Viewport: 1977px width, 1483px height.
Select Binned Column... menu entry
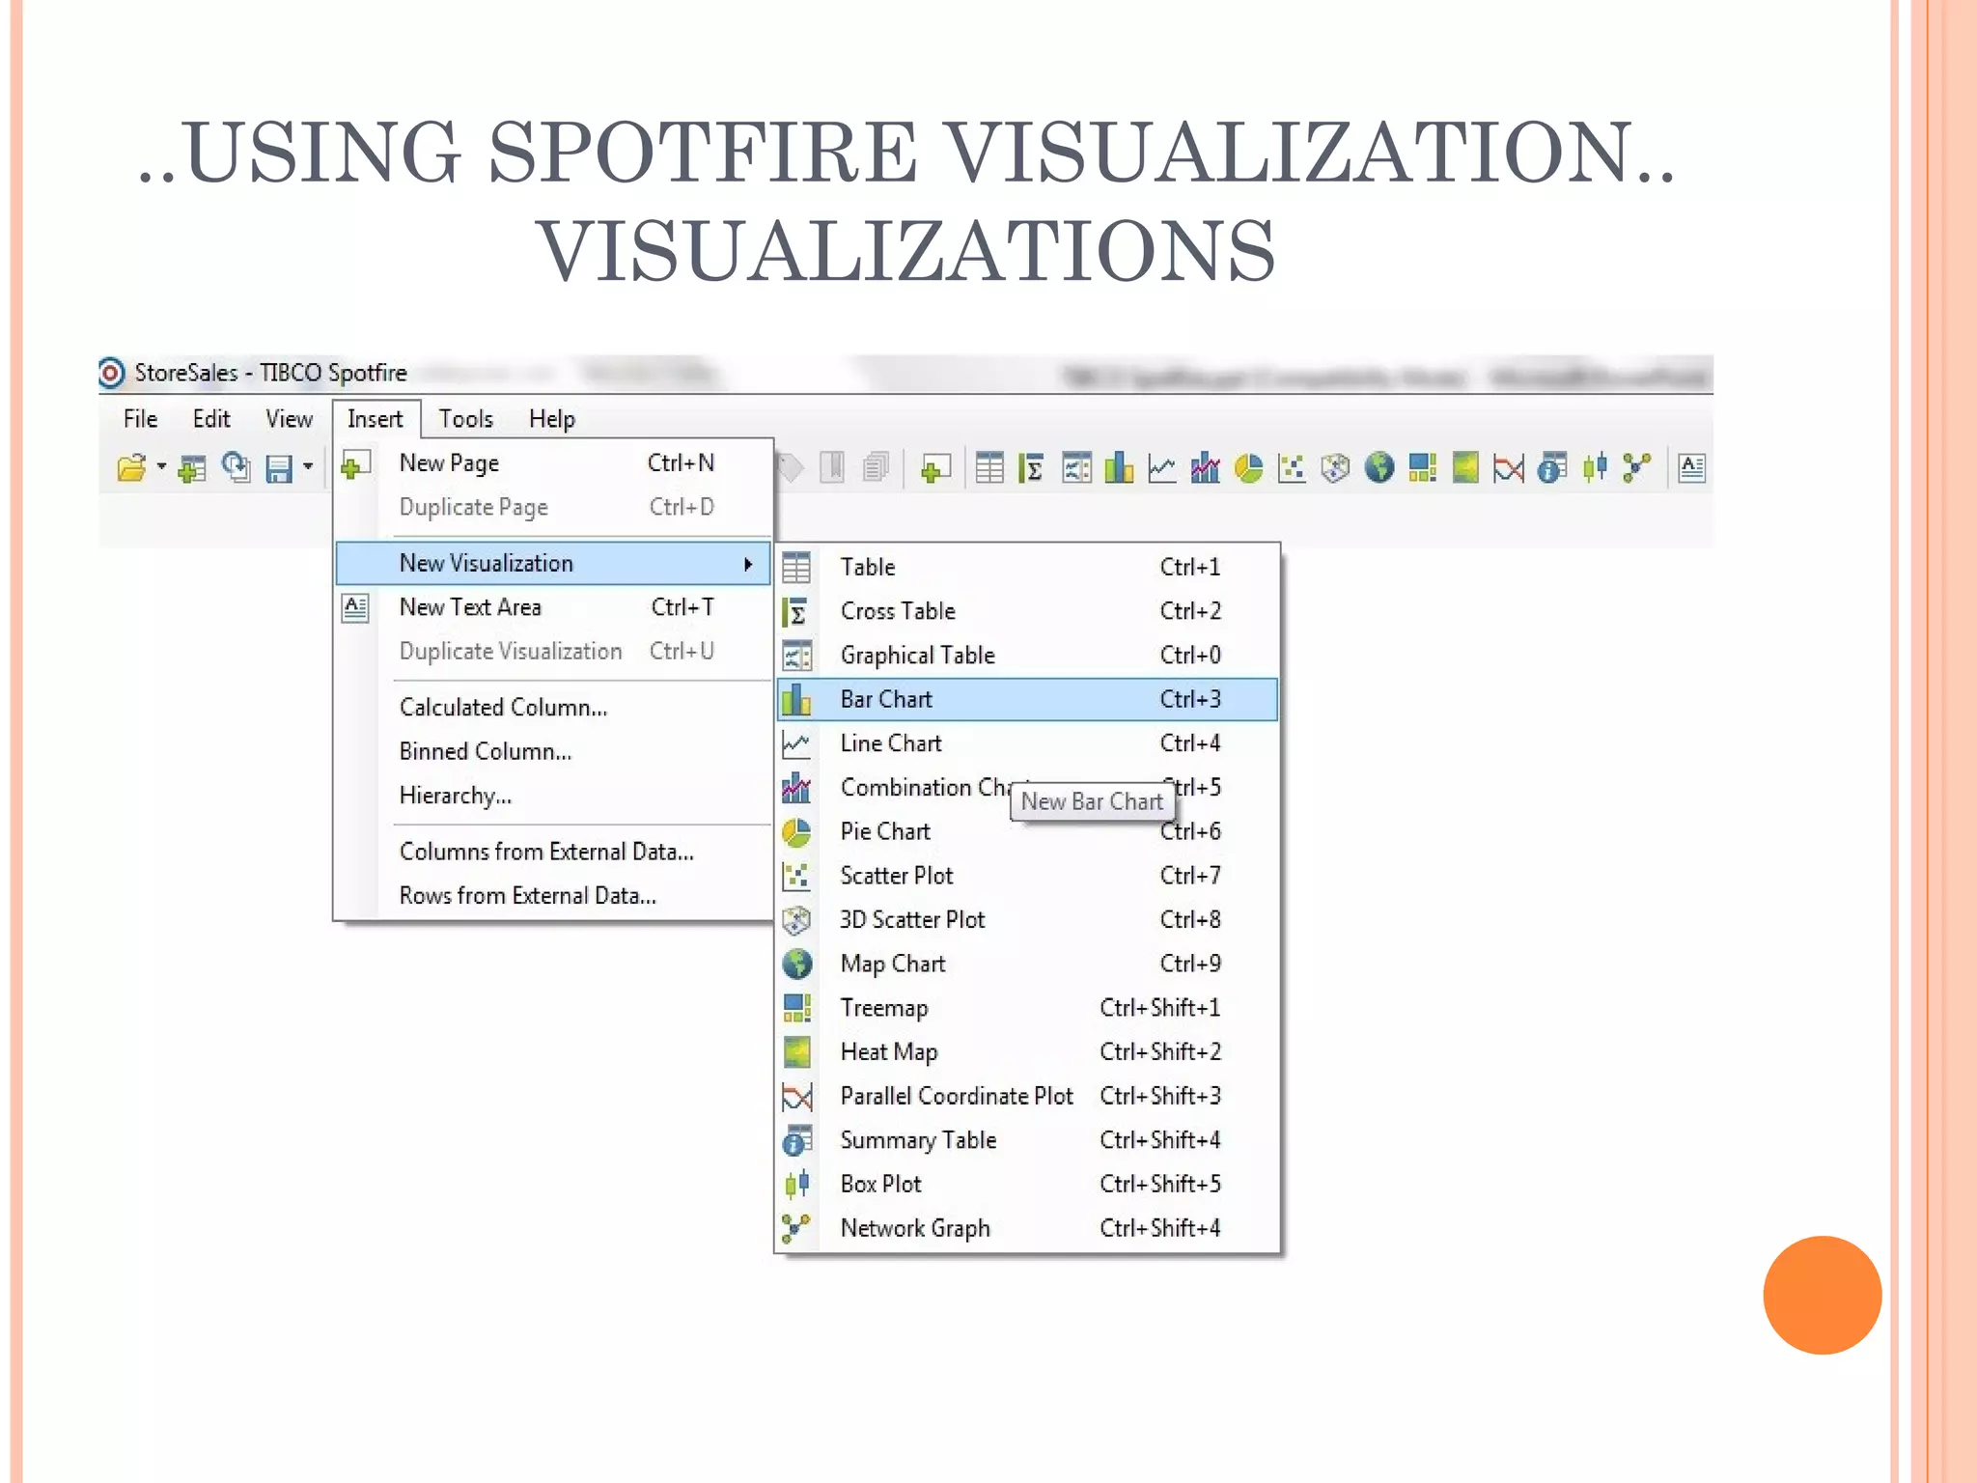click(x=553, y=752)
